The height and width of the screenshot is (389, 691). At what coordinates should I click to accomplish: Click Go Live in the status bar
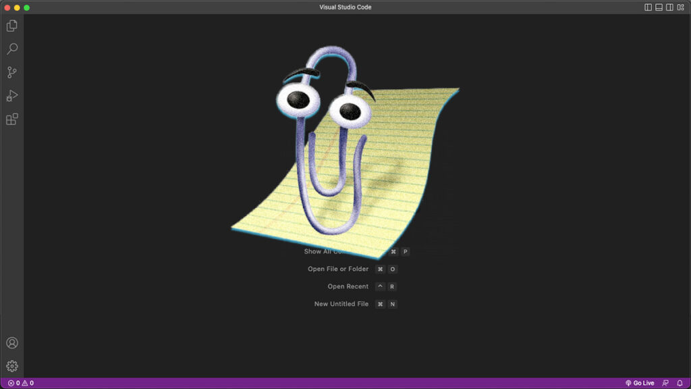point(642,382)
